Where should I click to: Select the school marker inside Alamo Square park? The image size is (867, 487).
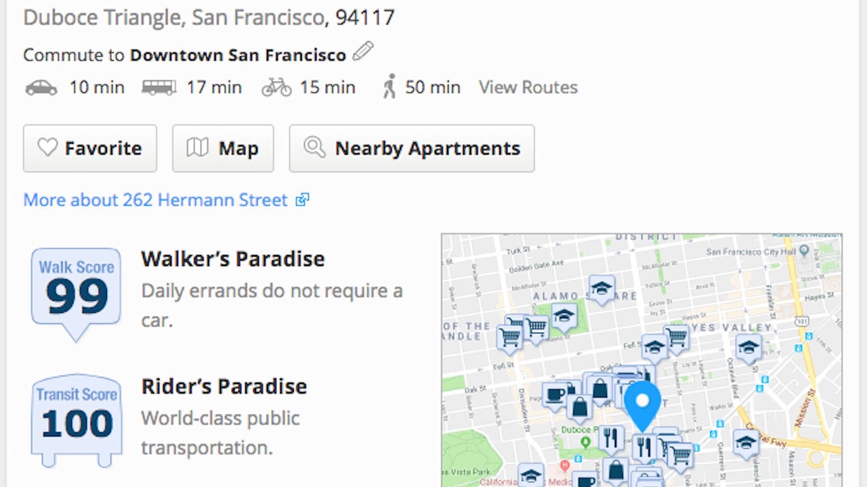point(563,316)
